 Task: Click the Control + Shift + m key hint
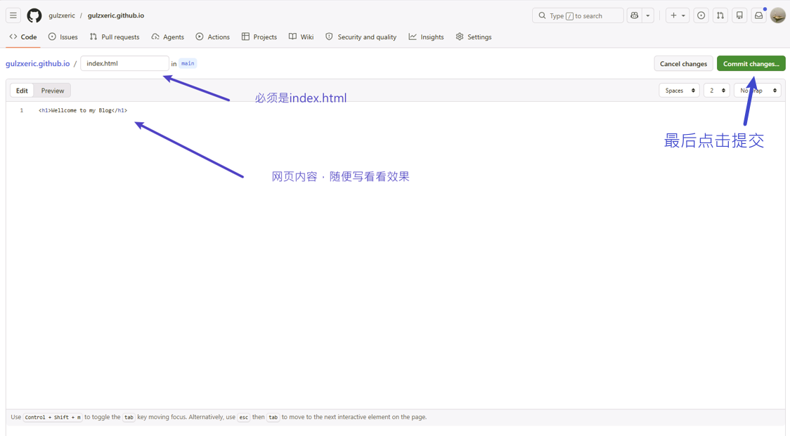(x=53, y=417)
